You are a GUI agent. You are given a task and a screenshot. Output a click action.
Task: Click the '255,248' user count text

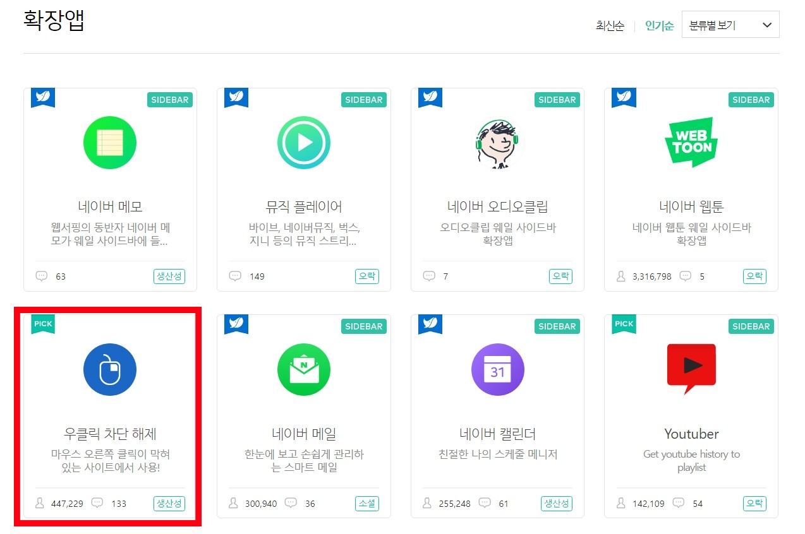pyautogui.click(x=454, y=504)
